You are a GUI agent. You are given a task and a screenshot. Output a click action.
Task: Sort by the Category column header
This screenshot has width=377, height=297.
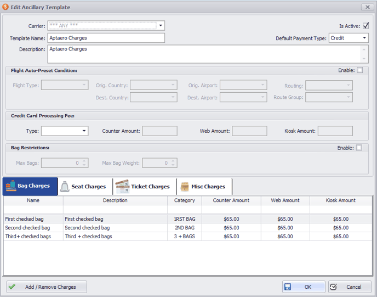(x=185, y=200)
